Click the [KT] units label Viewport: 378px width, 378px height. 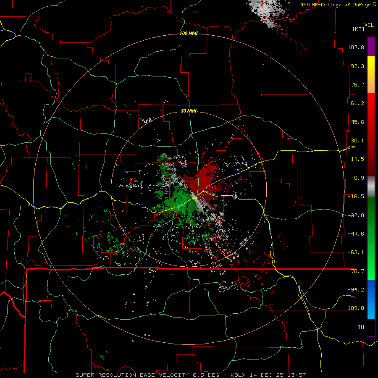[359, 29]
